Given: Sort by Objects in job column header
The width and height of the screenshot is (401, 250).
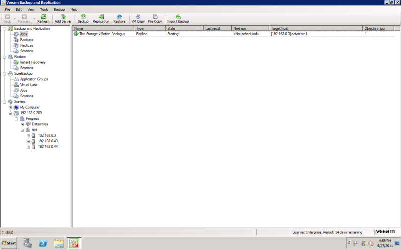Looking at the screenshot, I should tap(379, 28).
